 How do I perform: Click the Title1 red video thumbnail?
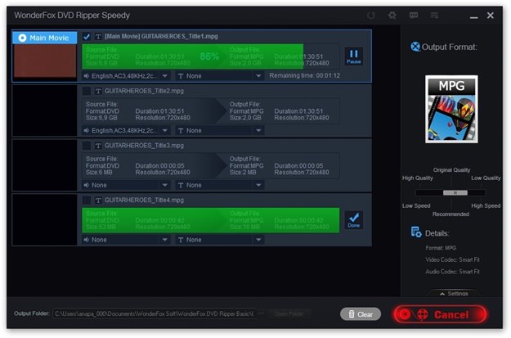click(x=45, y=61)
